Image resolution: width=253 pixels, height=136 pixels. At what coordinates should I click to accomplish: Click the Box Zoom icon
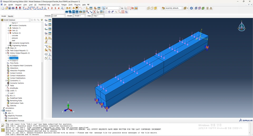click(119, 12)
